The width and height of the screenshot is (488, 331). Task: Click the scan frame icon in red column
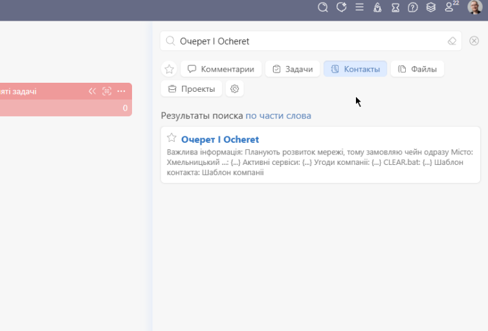[107, 91]
